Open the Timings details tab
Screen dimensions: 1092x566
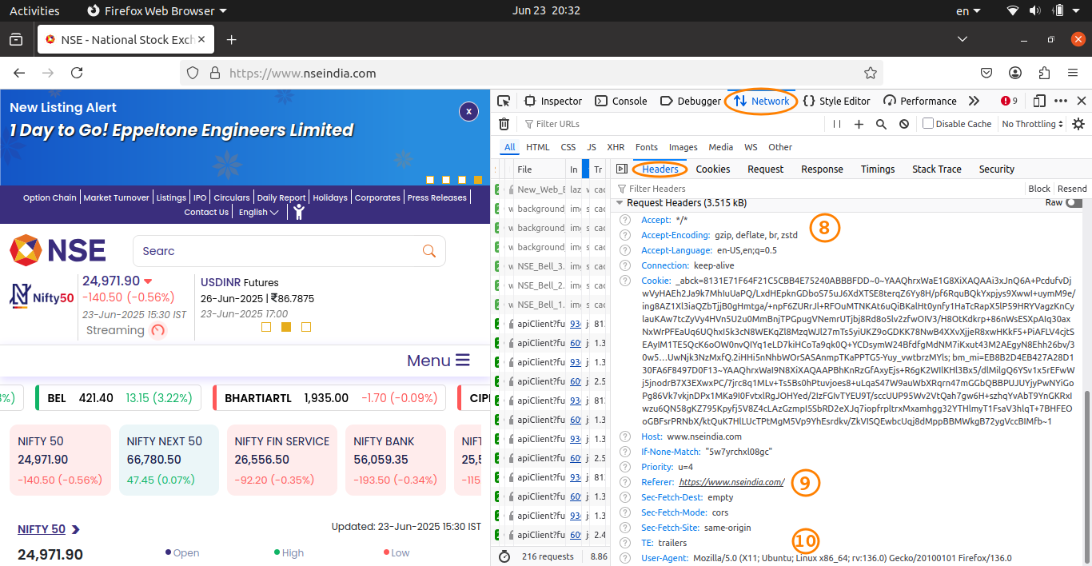[878, 169]
